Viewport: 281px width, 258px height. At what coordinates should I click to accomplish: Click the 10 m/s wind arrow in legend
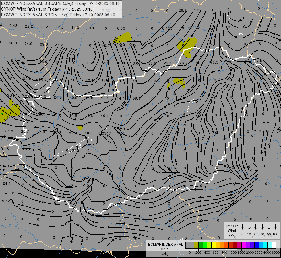point(249,226)
